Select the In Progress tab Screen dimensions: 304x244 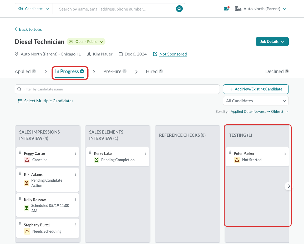(x=70, y=71)
